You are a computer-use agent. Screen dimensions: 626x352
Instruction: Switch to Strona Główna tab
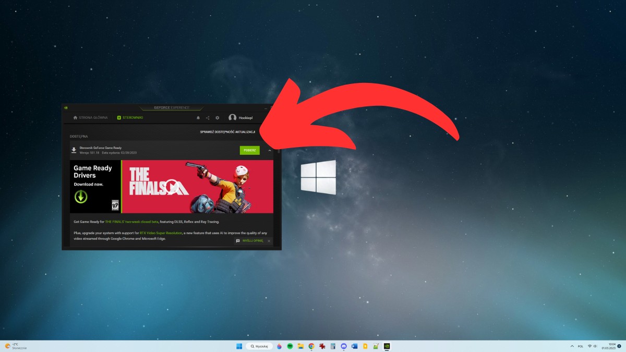pyautogui.click(x=91, y=118)
